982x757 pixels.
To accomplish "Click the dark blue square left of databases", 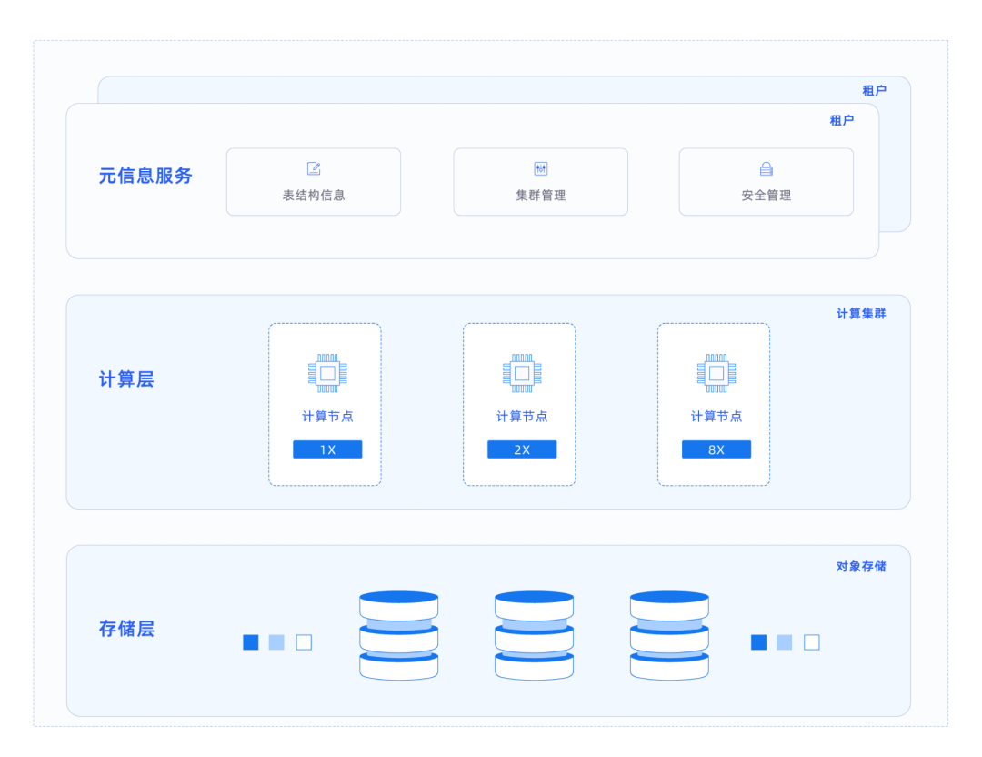I will tap(251, 642).
